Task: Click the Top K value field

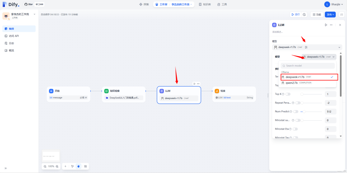Action: tap(330, 94)
